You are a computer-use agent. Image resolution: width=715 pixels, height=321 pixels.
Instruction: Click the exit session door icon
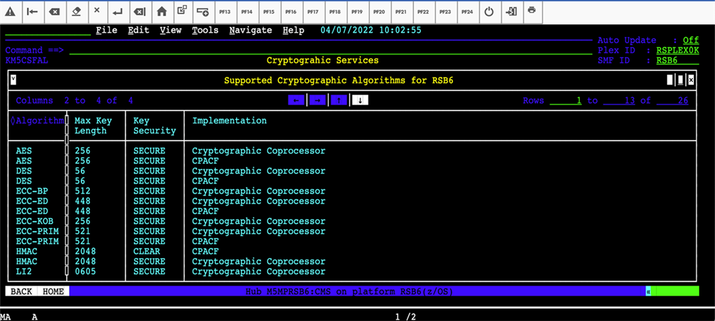pyautogui.click(x=511, y=11)
